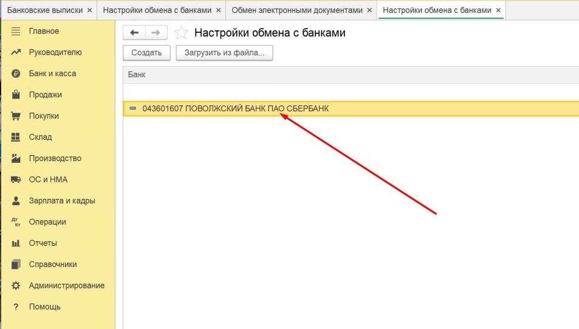Go back with the left arrow button
The width and height of the screenshot is (579, 329).
(134, 33)
